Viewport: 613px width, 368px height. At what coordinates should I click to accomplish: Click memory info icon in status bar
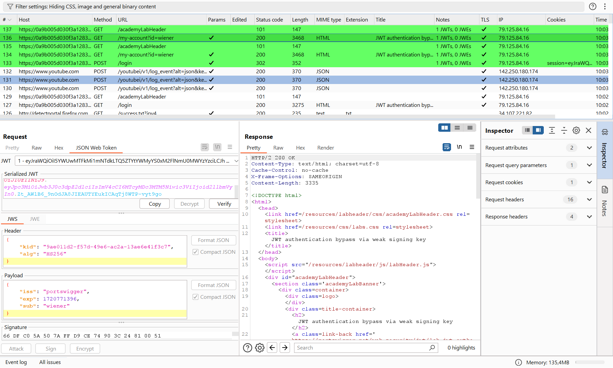519,362
